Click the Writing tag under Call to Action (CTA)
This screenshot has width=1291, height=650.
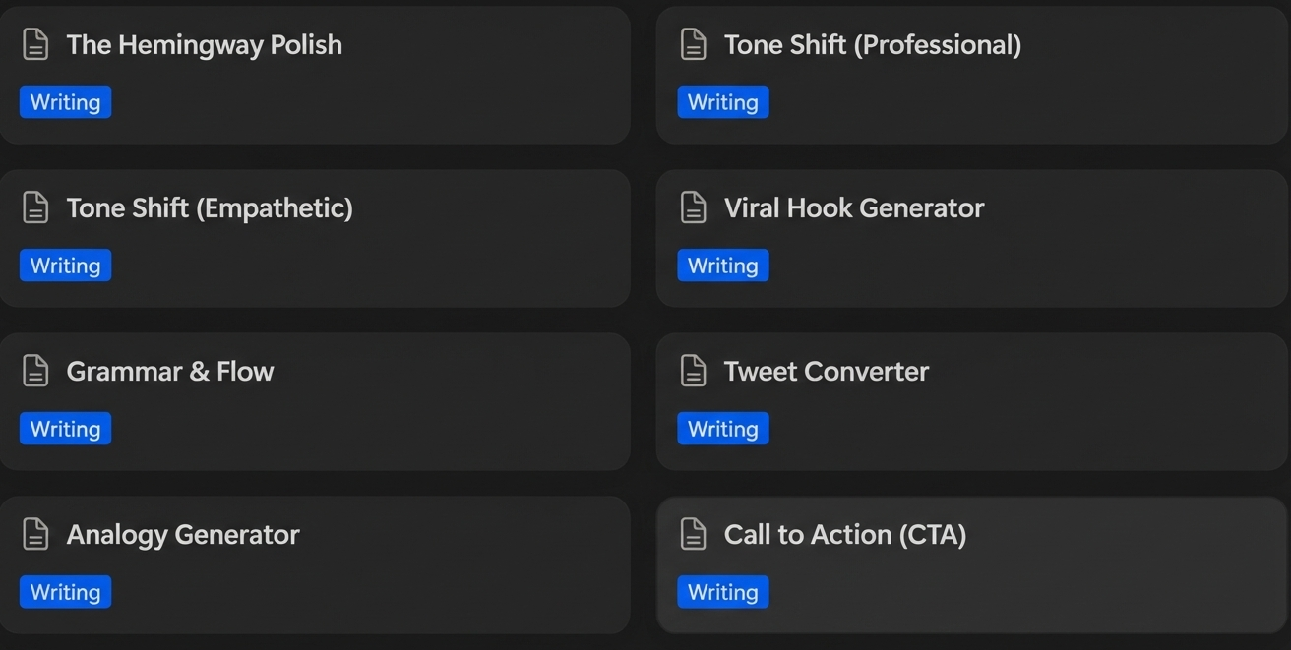click(723, 591)
